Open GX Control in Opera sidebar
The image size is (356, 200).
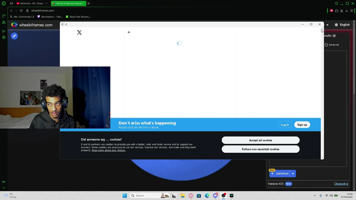4,16
